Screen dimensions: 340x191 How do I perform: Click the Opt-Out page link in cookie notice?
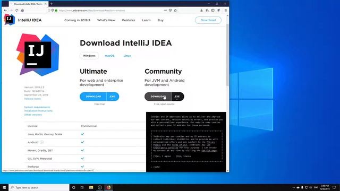click(x=209, y=151)
